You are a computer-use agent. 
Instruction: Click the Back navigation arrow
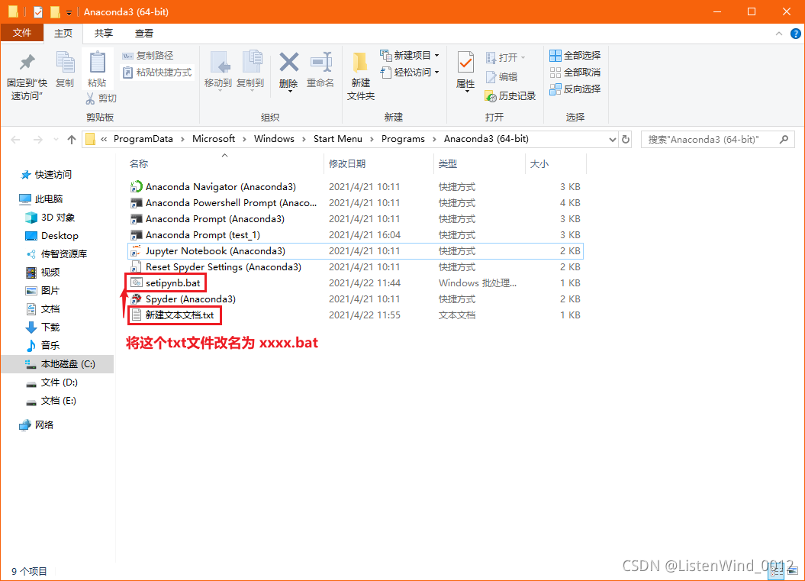click(x=15, y=139)
